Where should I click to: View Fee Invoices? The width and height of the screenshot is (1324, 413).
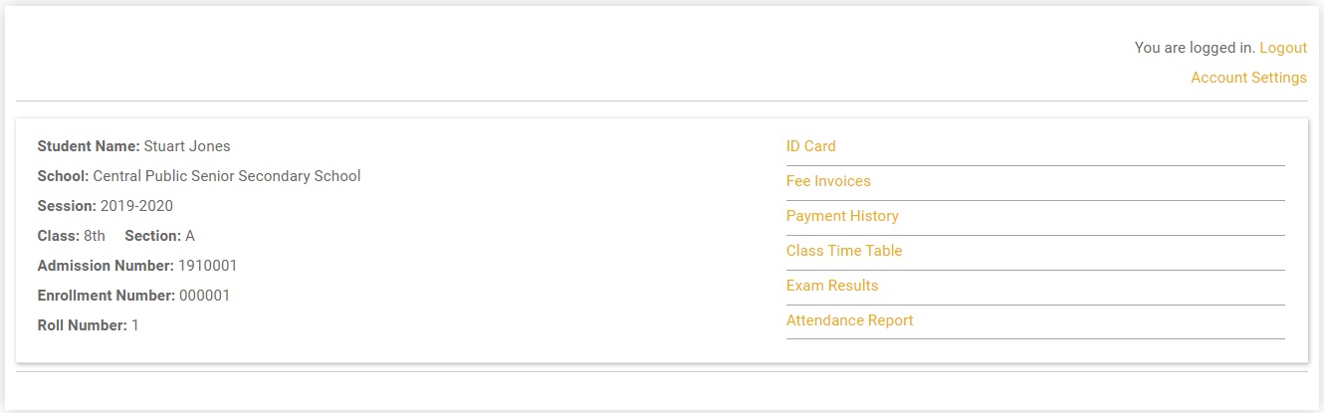pos(828,181)
